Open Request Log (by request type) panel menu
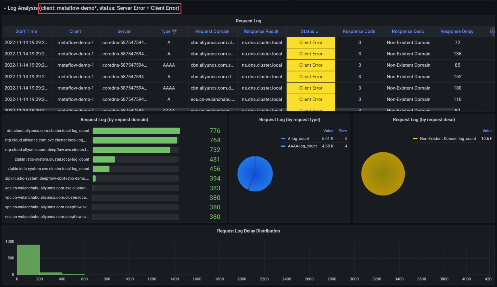This screenshot has height=287, width=497. click(x=290, y=120)
